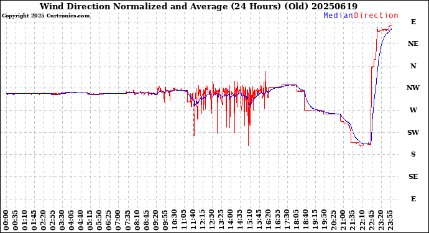Click the 16:20 time label
Viewport: 429px width, 233px height.
(268, 220)
